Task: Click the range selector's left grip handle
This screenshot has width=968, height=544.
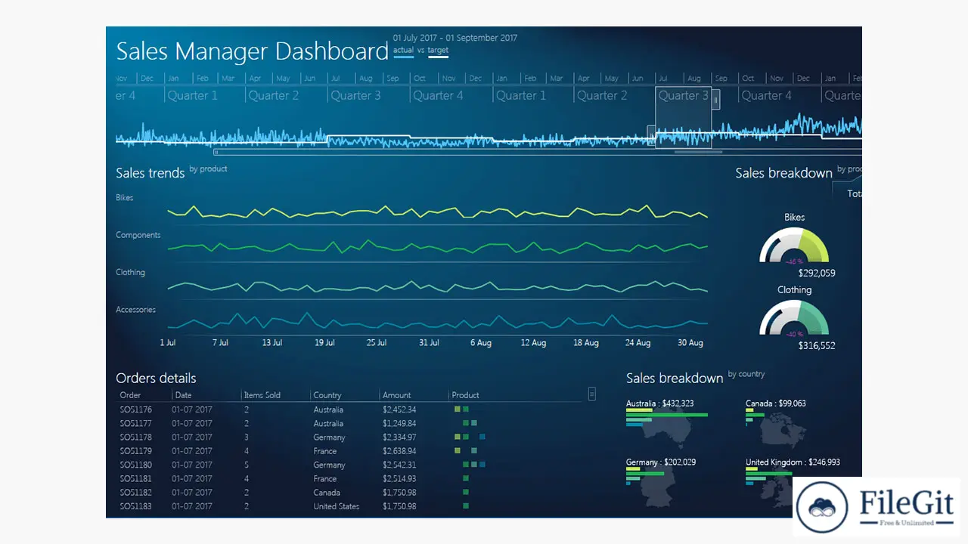Action: point(652,136)
